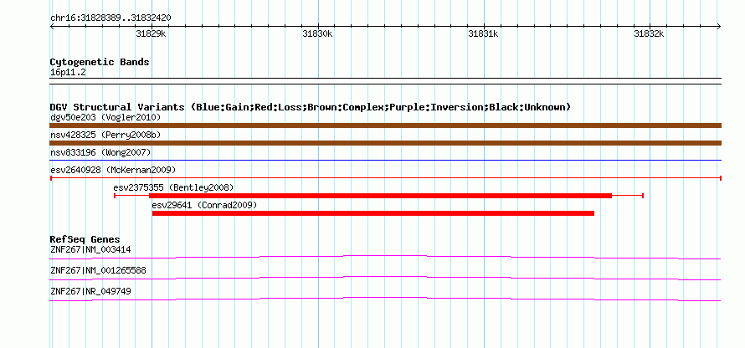Click the 31831k ruler tick label
745x348 pixels.
483,33
